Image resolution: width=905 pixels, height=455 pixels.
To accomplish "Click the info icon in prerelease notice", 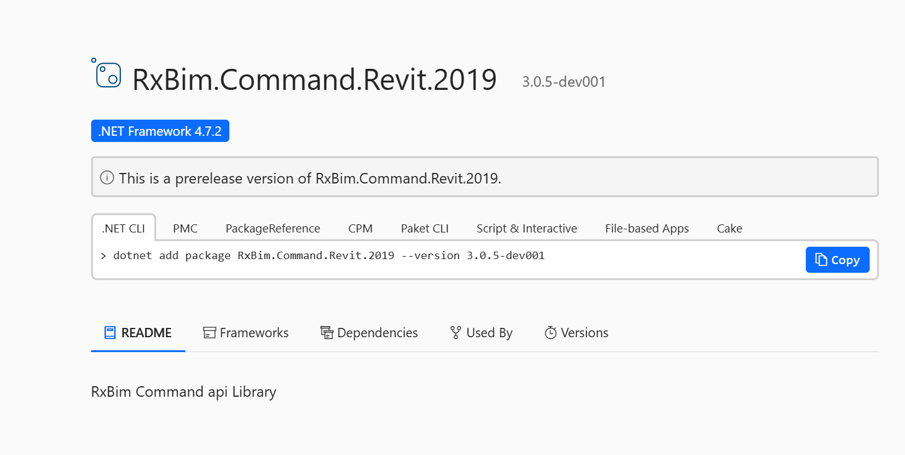I will [x=107, y=178].
